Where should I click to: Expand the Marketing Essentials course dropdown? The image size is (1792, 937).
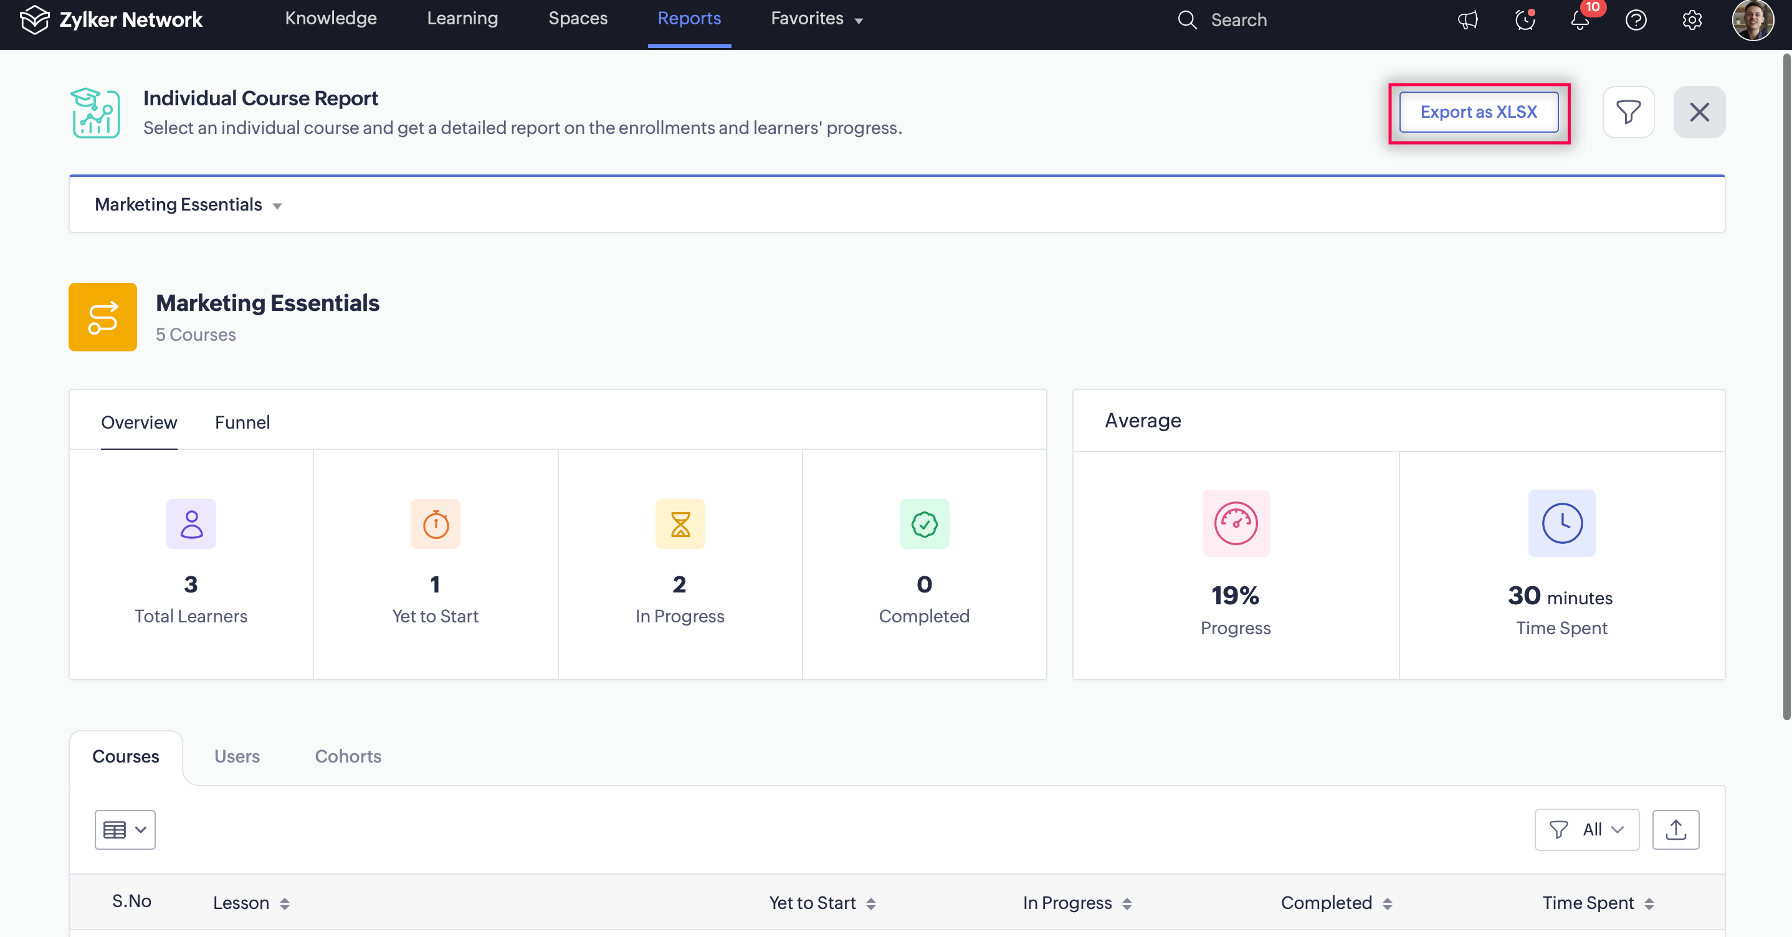tap(188, 204)
